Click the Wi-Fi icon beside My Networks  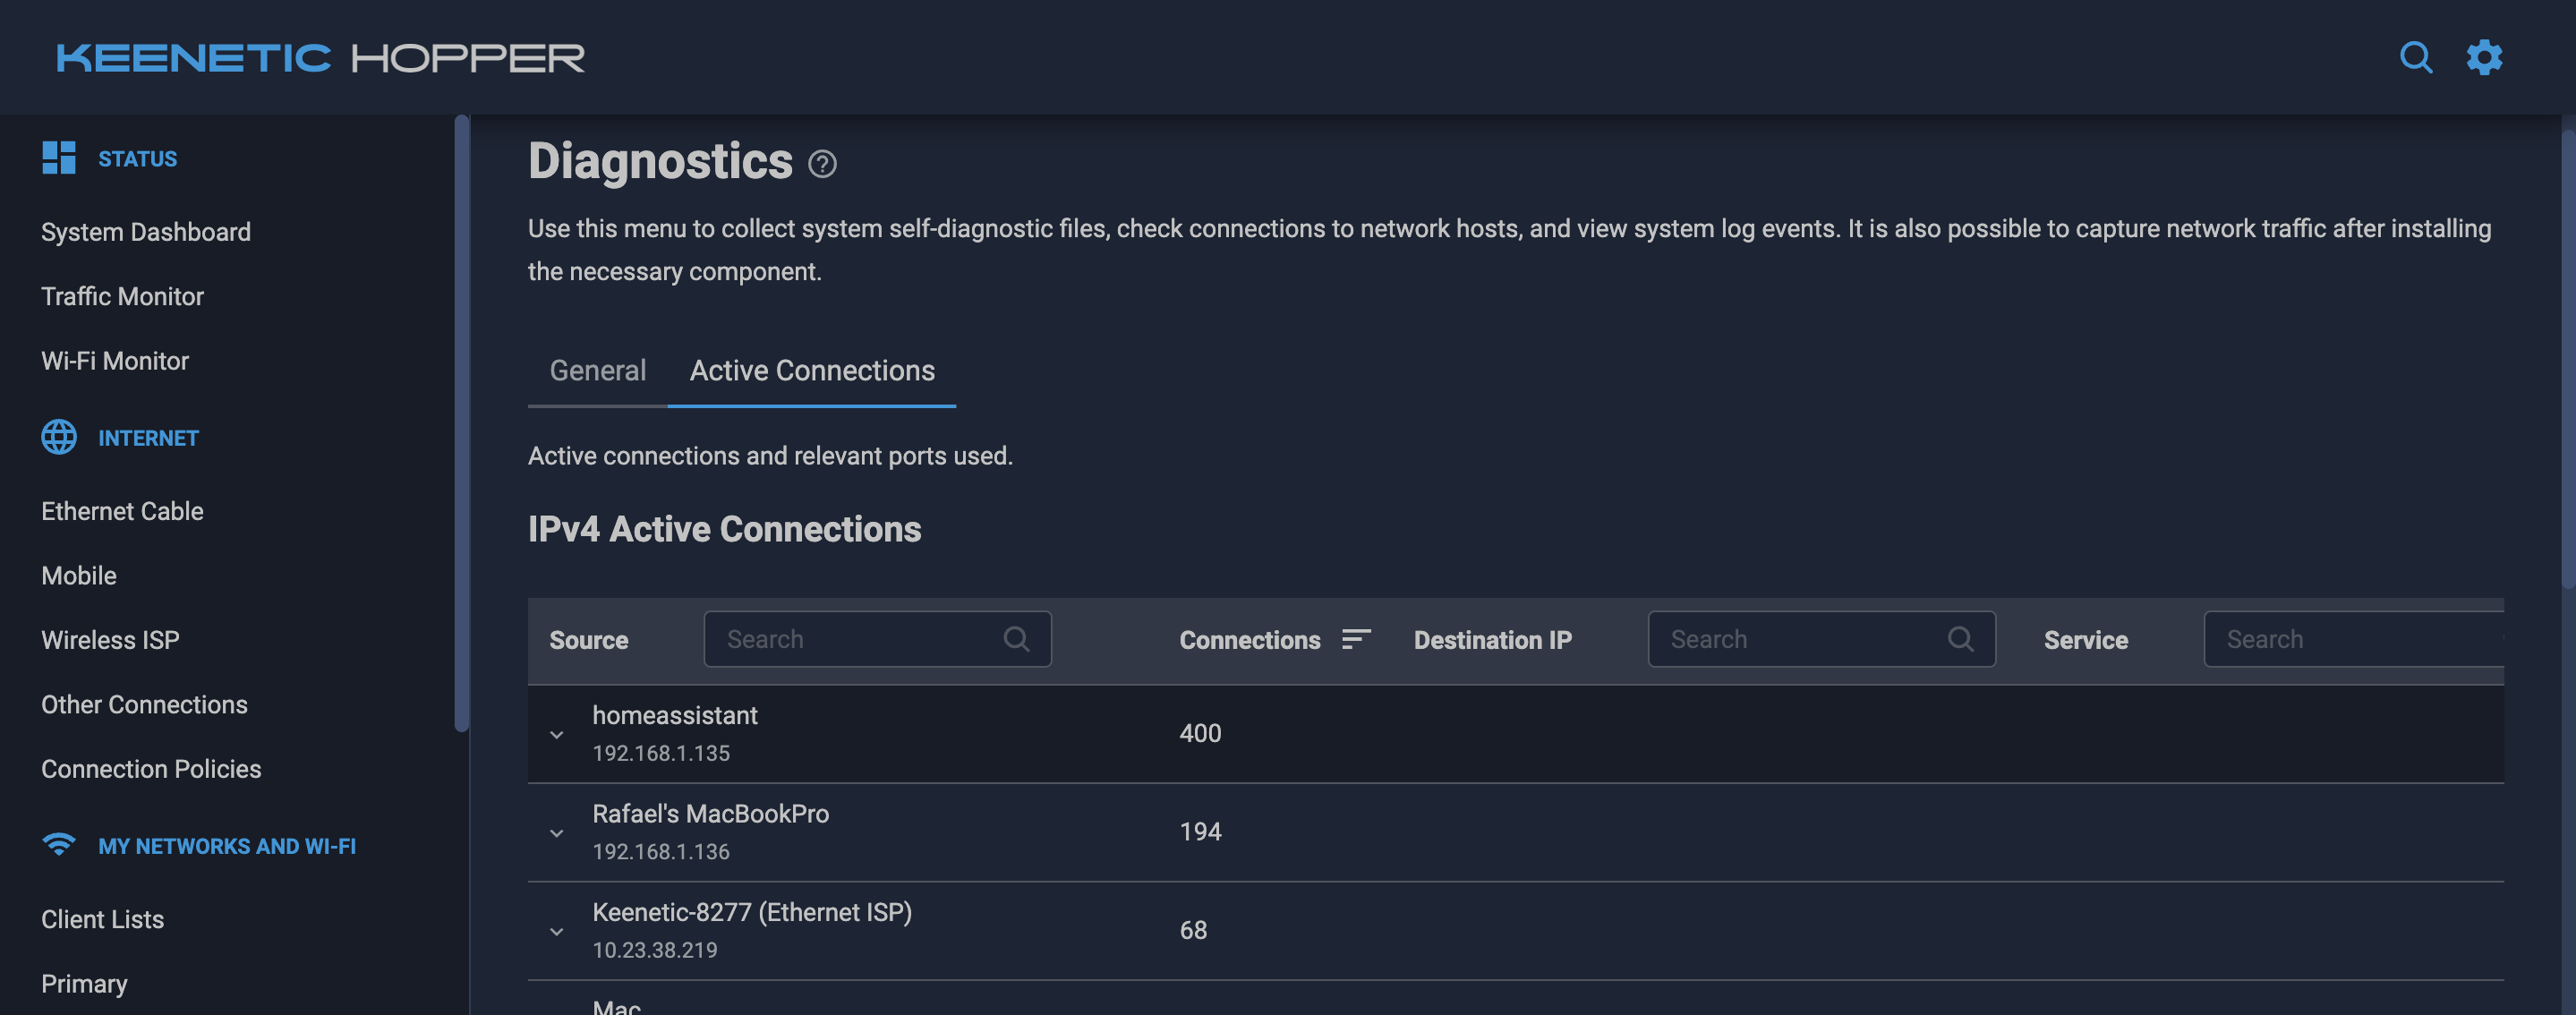pyautogui.click(x=59, y=845)
